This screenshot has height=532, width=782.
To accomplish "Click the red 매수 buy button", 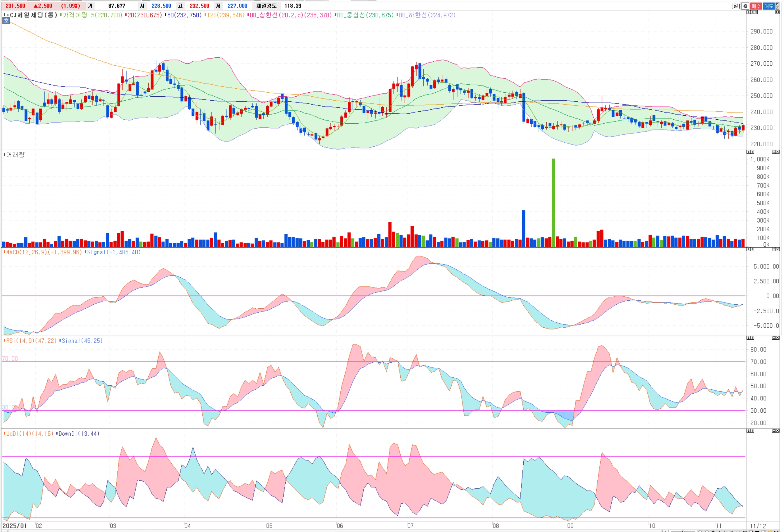I will 756,6.
